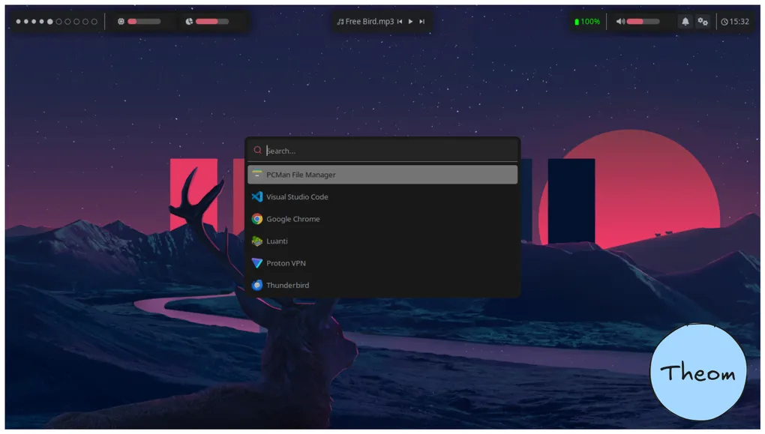This screenshot has width=765, height=434.
Task: Click the Luanti app icon
Action: pyautogui.click(x=257, y=241)
